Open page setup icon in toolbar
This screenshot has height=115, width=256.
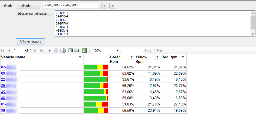[77, 50]
